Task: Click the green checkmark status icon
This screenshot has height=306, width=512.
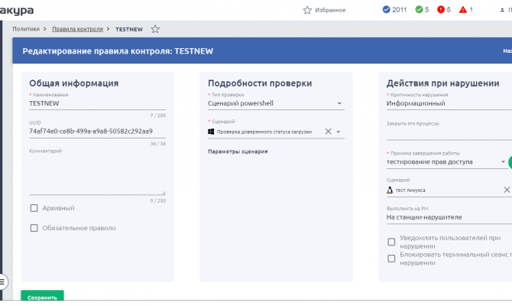Action: [419, 10]
